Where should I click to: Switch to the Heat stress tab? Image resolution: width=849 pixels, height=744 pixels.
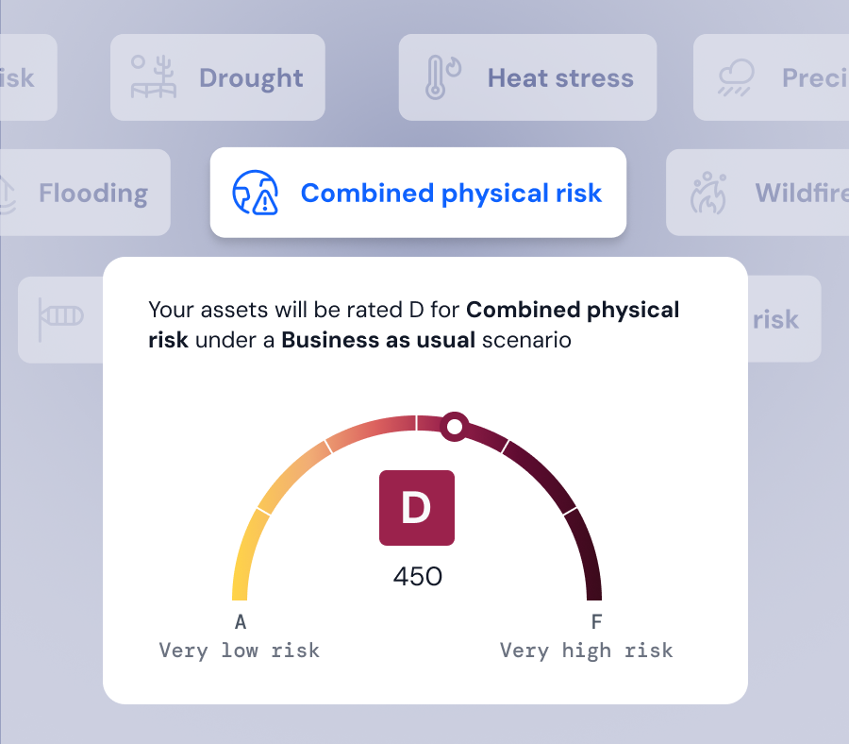[527, 76]
